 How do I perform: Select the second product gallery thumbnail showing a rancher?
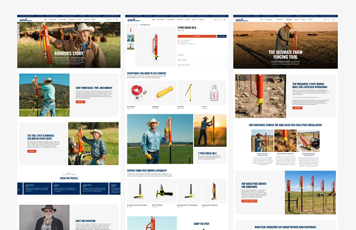click(131, 38)
